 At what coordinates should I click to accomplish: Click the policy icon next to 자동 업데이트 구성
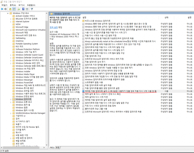coord(83,56)
